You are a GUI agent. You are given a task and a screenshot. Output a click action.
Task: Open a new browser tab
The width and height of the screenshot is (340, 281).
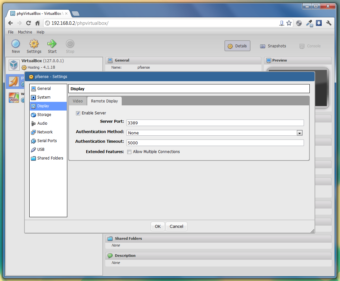click(75, 14)
